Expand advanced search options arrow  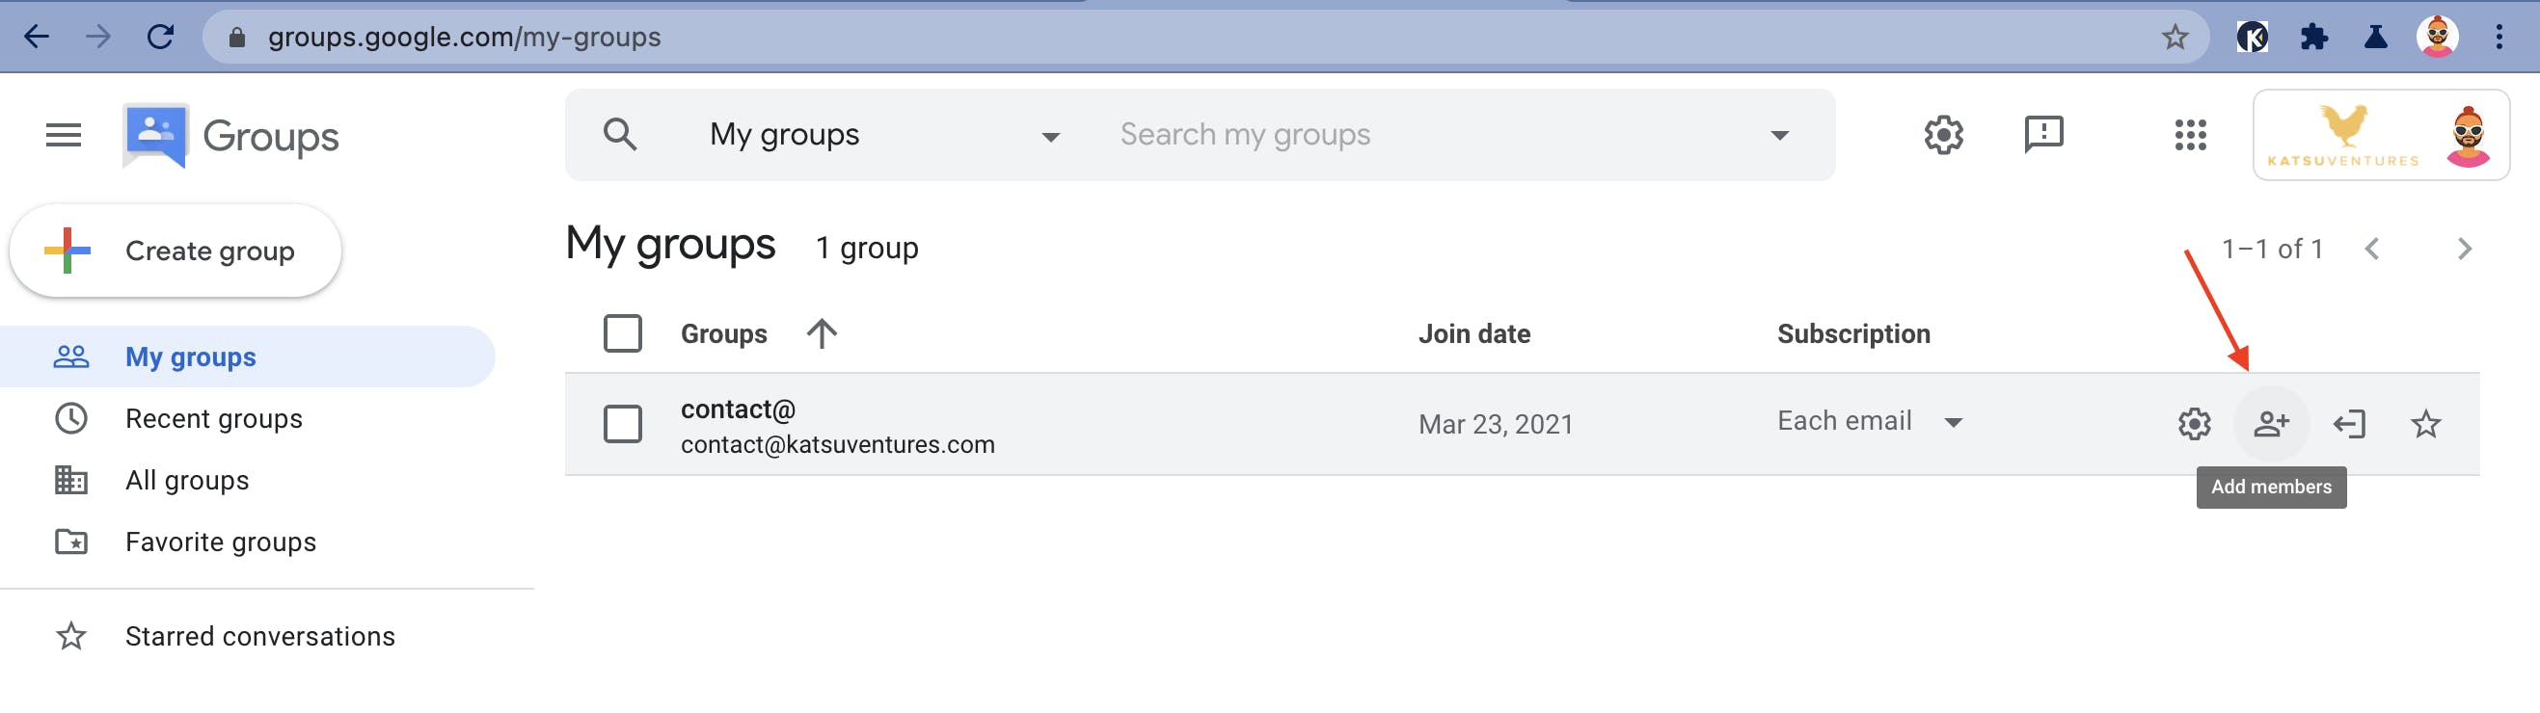coord(1779,135)
